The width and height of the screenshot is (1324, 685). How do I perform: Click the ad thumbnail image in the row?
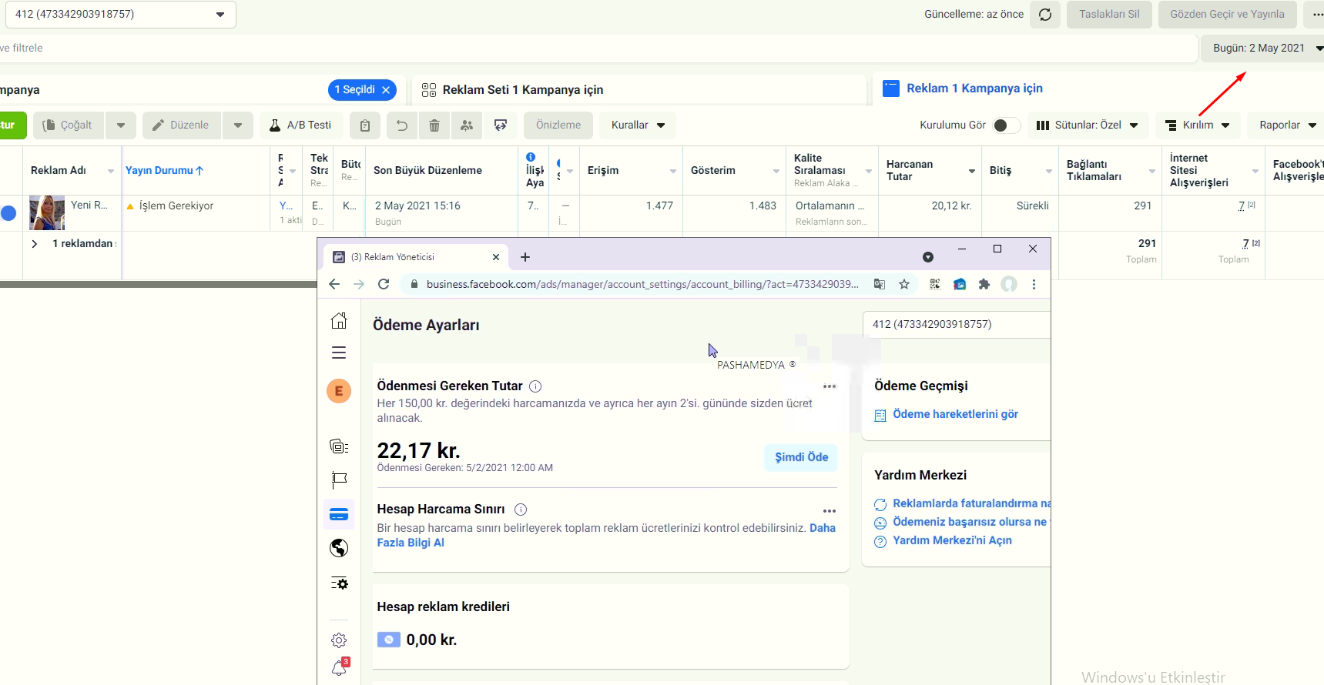[47, 213]
